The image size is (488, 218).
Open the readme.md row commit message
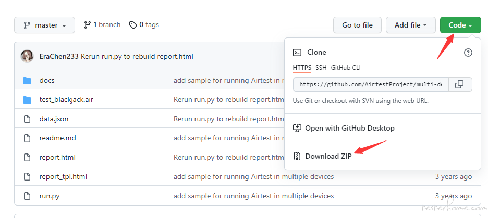229,138
